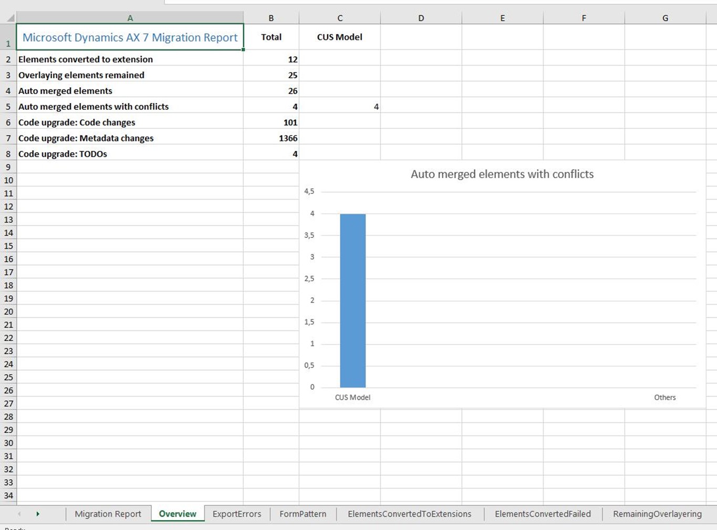Viewport: 717px width, 530px height.
Task: Click the sheet tab scroll-right arrow
Action: pyautogui.click(x=38, y=514)
